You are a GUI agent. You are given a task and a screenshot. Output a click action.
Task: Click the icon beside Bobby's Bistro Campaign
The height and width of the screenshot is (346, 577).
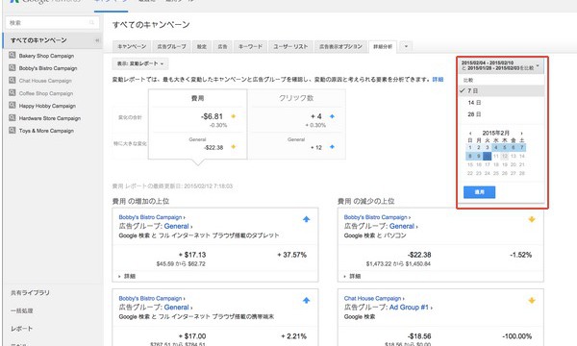click(13, 67)
